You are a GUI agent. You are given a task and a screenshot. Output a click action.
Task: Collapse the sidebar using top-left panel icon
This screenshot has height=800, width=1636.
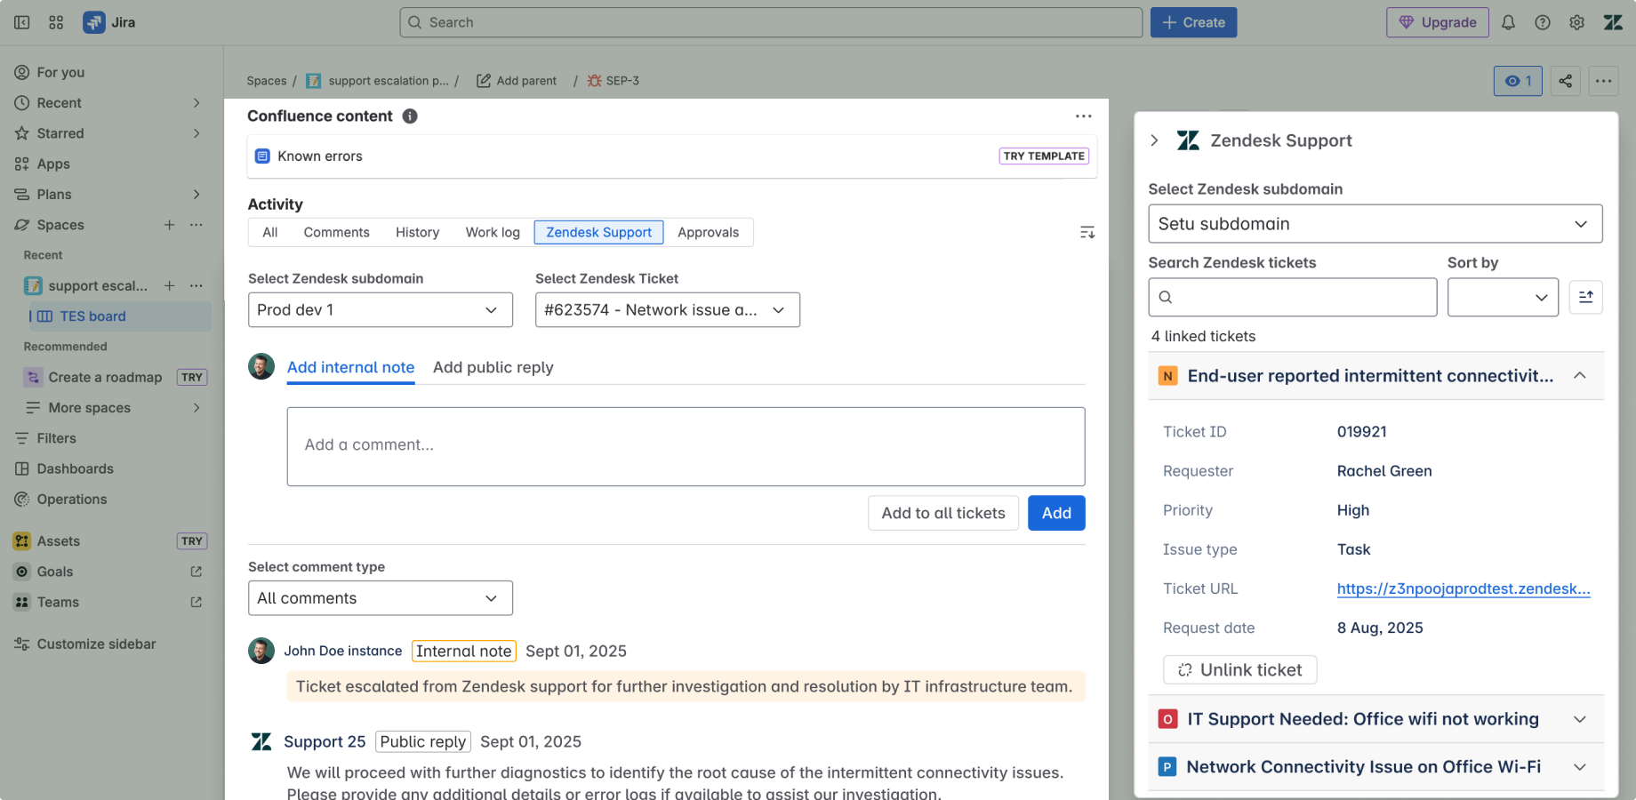pos(22,22)
